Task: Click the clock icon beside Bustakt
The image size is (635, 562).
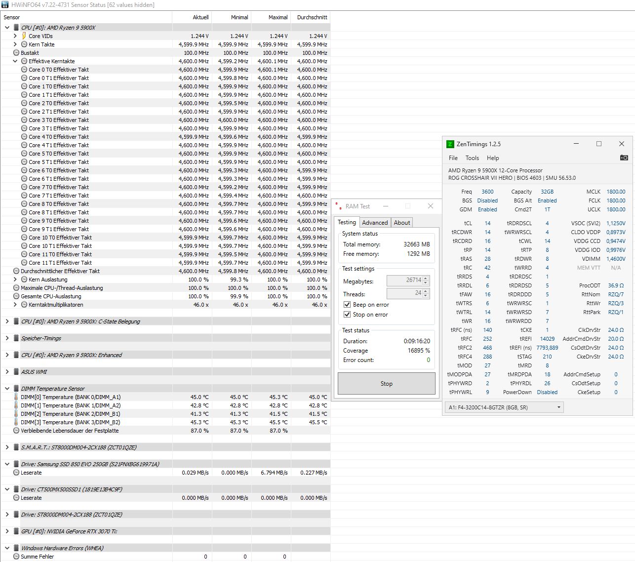Action: [16, 53]
